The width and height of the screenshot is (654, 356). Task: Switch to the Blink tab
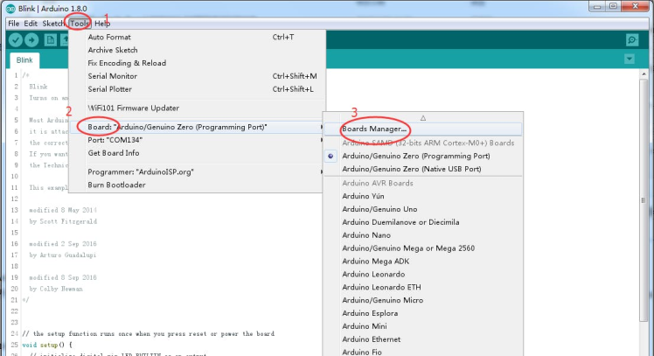click(24, 61)
